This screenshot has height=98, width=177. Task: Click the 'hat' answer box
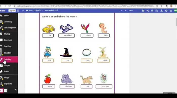tap(67, 60)
